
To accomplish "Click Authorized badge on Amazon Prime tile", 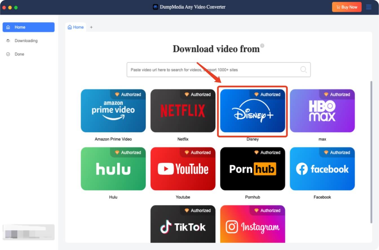I will pos(128,94).
